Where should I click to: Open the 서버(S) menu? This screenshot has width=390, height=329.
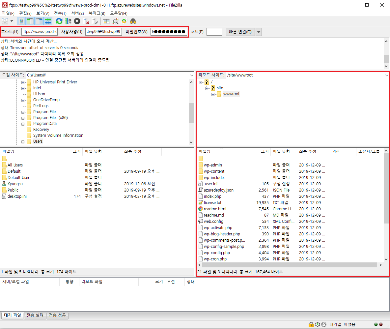(x=78, y=14)
